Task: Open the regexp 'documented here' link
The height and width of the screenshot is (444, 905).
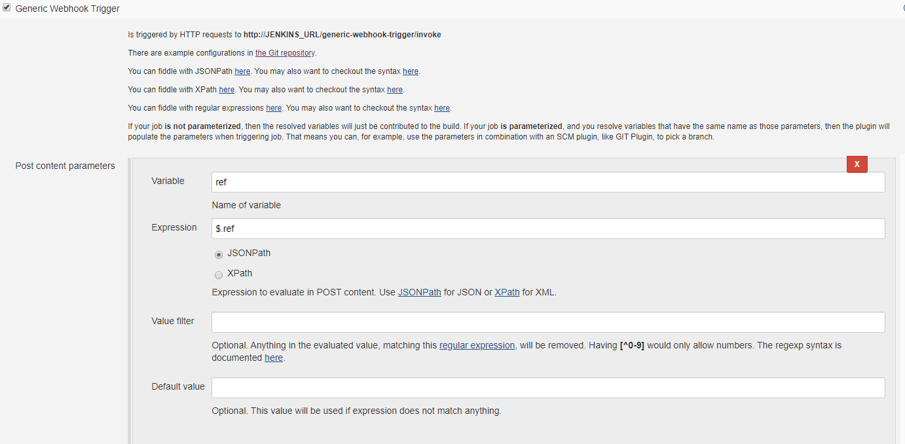Action: point(274,358)
